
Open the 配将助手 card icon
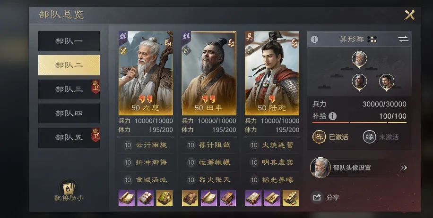[69, 188]
